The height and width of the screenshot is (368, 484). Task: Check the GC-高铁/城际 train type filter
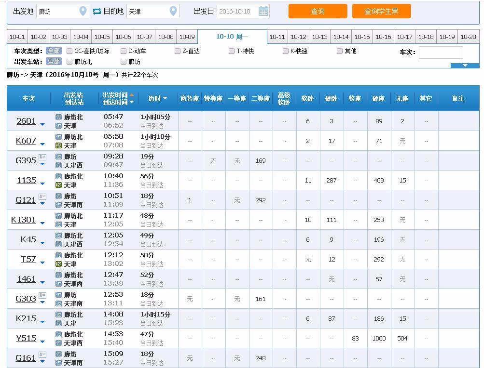tap(69, 51)
